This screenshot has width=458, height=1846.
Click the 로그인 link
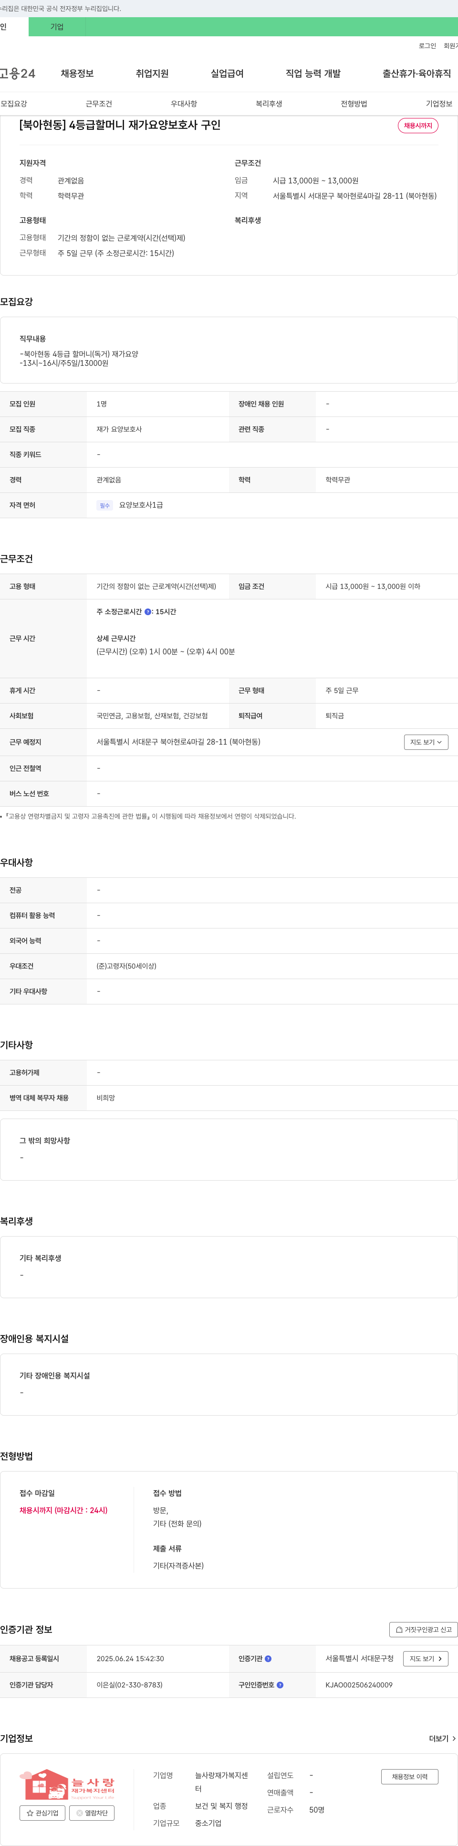(x=427, y=46)
